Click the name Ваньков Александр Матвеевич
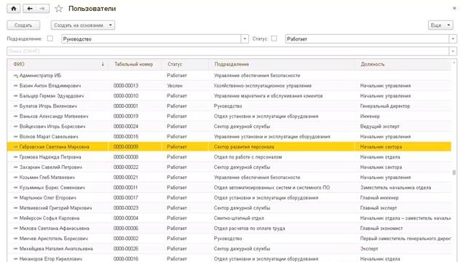Image resolution: width=466 pixels, height=262 pixels. (54, 116)
